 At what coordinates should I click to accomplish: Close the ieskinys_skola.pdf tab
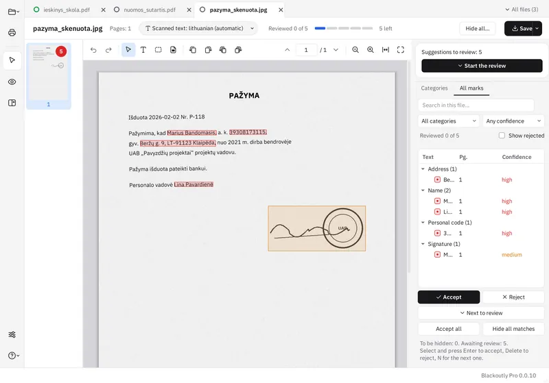tap(104, 10)
